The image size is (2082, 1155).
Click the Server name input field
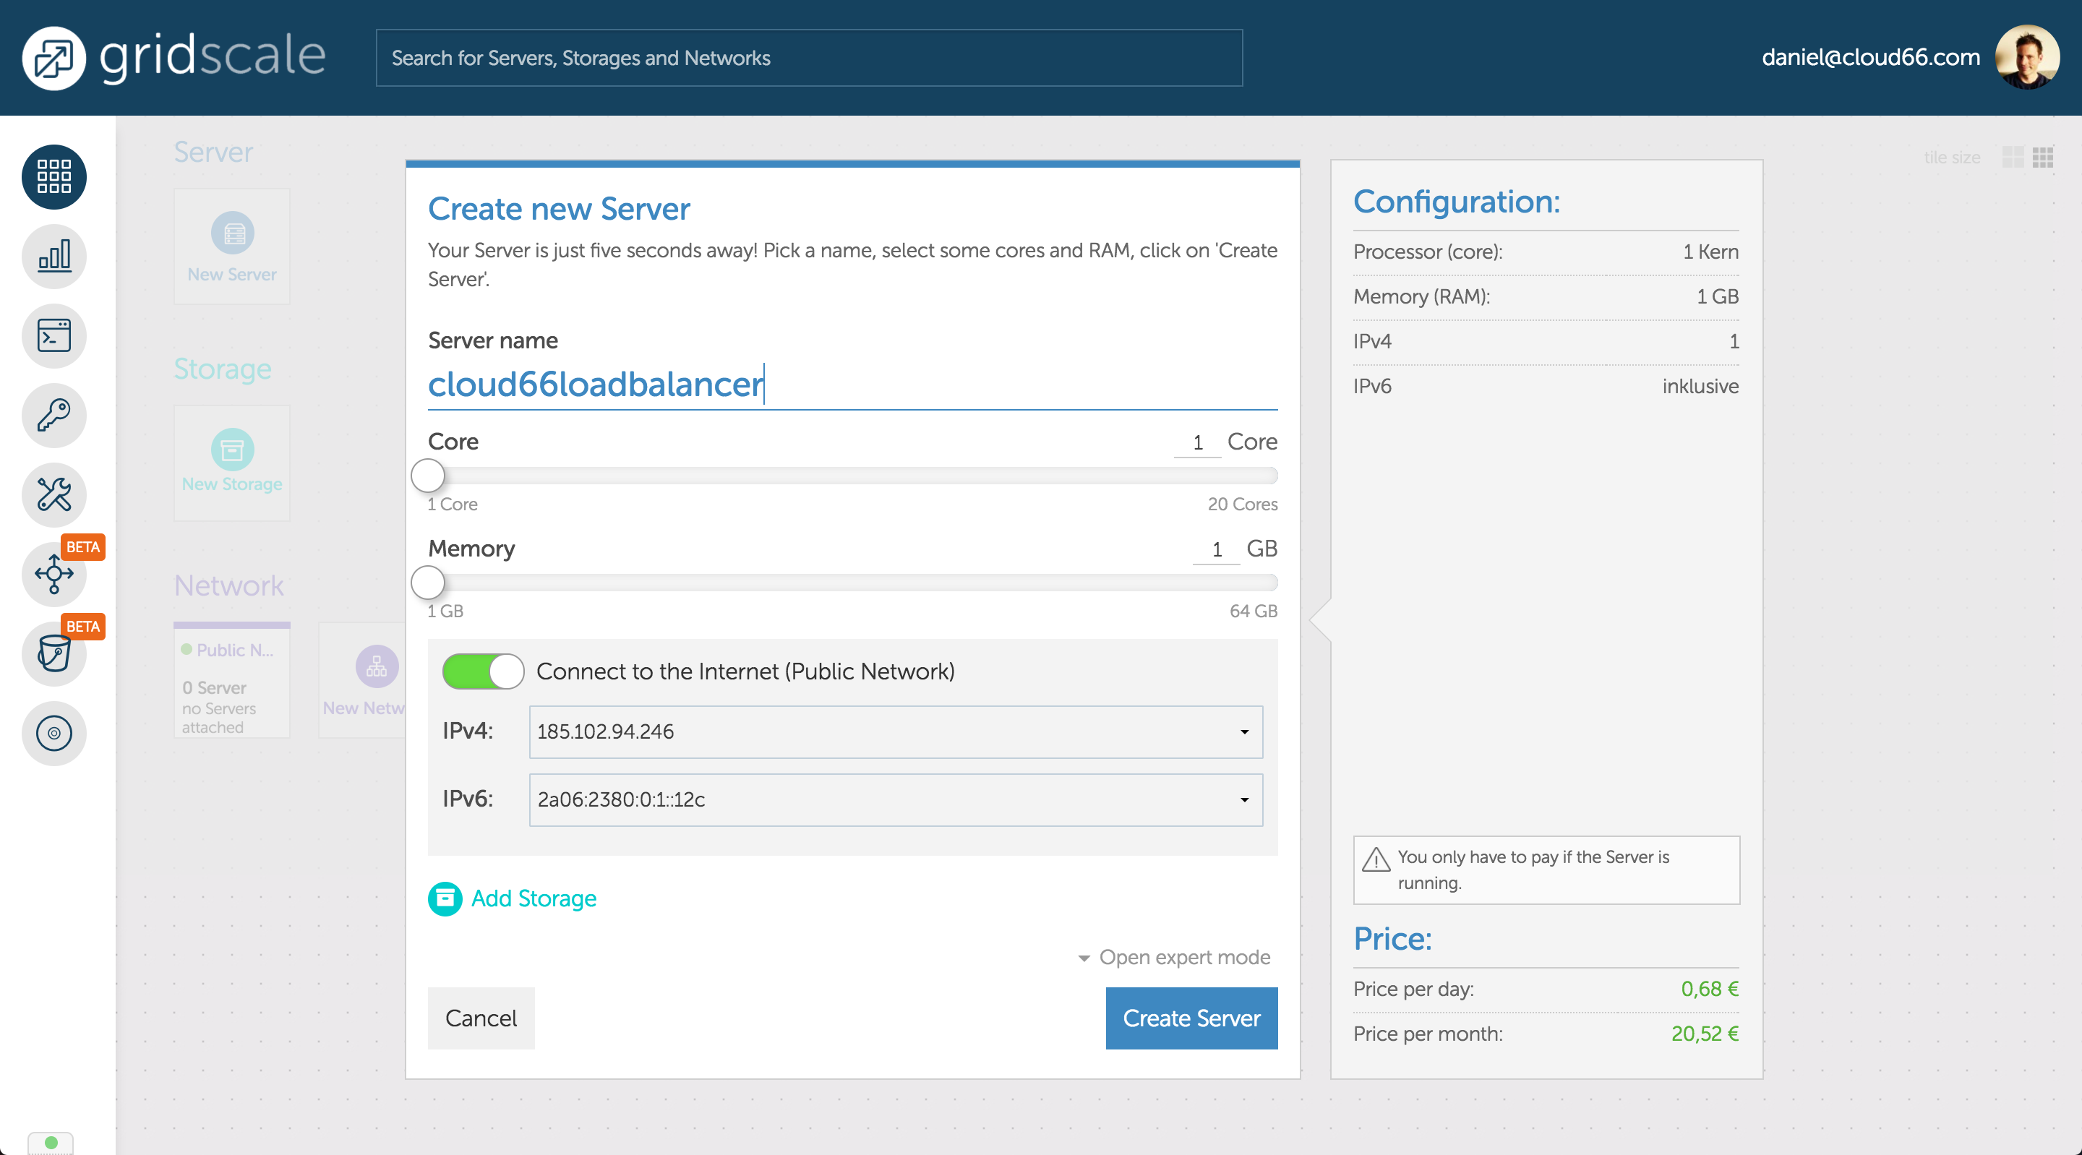[852, 385]
